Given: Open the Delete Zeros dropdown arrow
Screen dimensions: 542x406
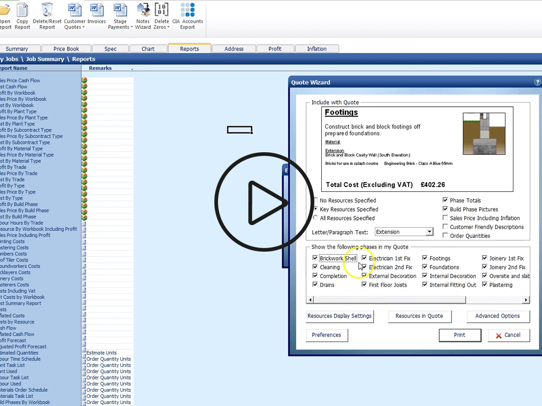Looking at the screenshot, I should 168,27.
